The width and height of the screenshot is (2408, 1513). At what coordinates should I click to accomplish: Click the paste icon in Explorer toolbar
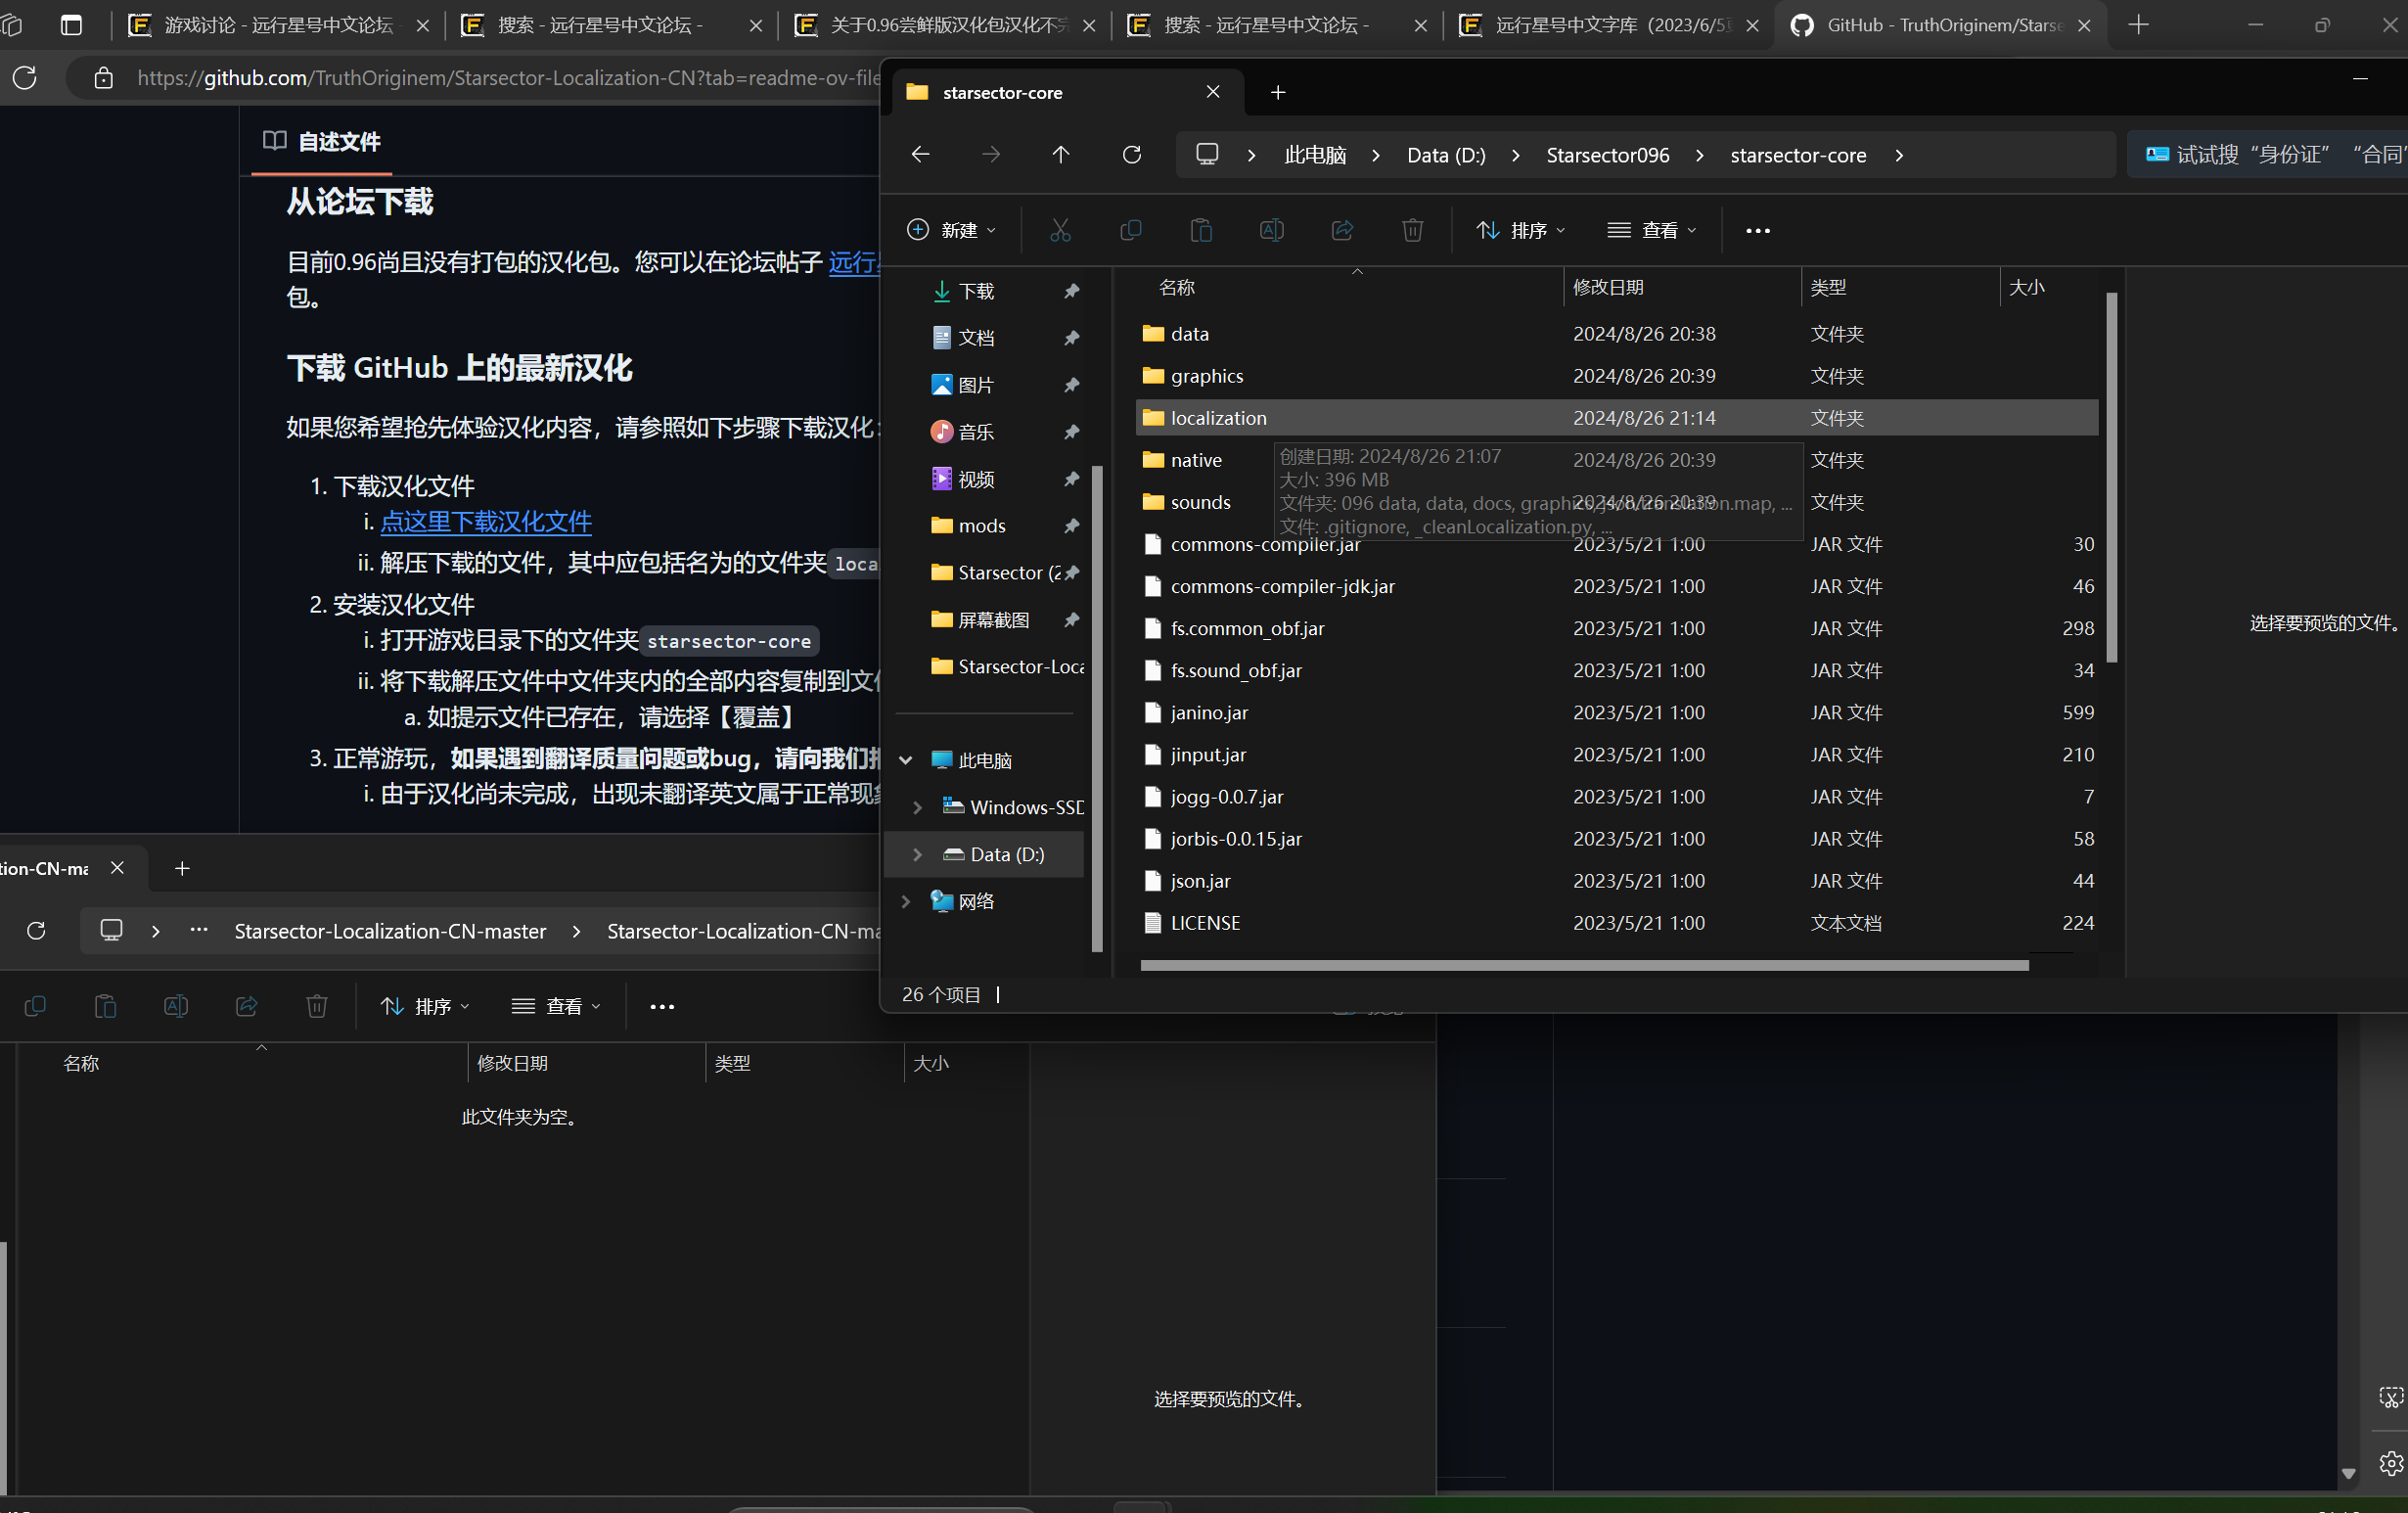tap(1201, 230)
